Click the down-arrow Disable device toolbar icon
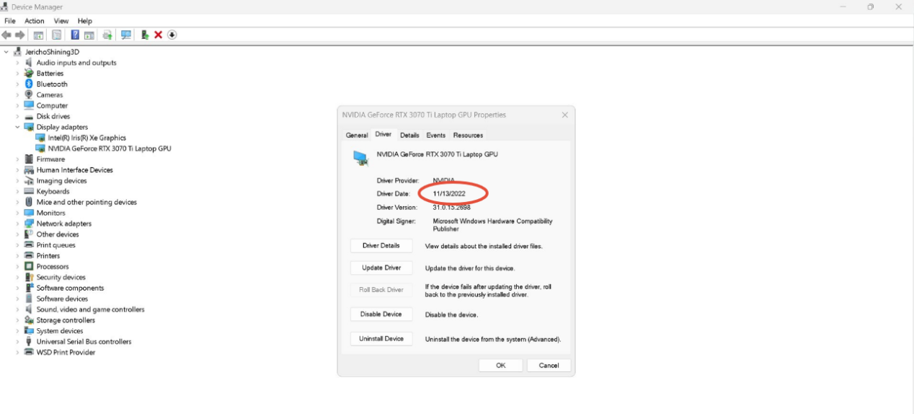This screenshot has width=914, height=414. (172, 35)
